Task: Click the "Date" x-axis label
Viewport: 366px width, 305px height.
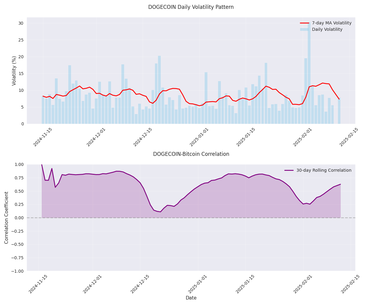Action: tap(191, 298)
